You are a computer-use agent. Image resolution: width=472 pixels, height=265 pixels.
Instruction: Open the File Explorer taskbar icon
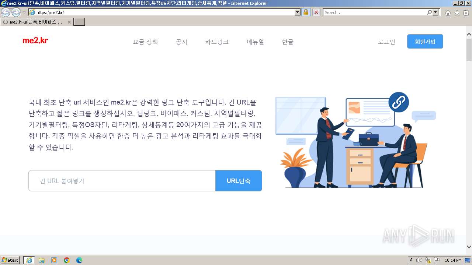coord(42,260)
